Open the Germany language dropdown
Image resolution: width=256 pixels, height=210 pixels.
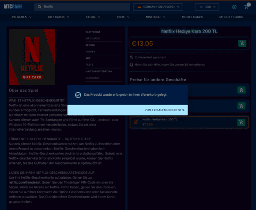[158, 7]
